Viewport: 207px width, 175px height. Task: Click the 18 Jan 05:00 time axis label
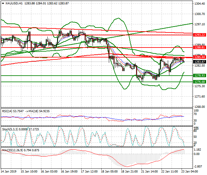click(109, 172)
